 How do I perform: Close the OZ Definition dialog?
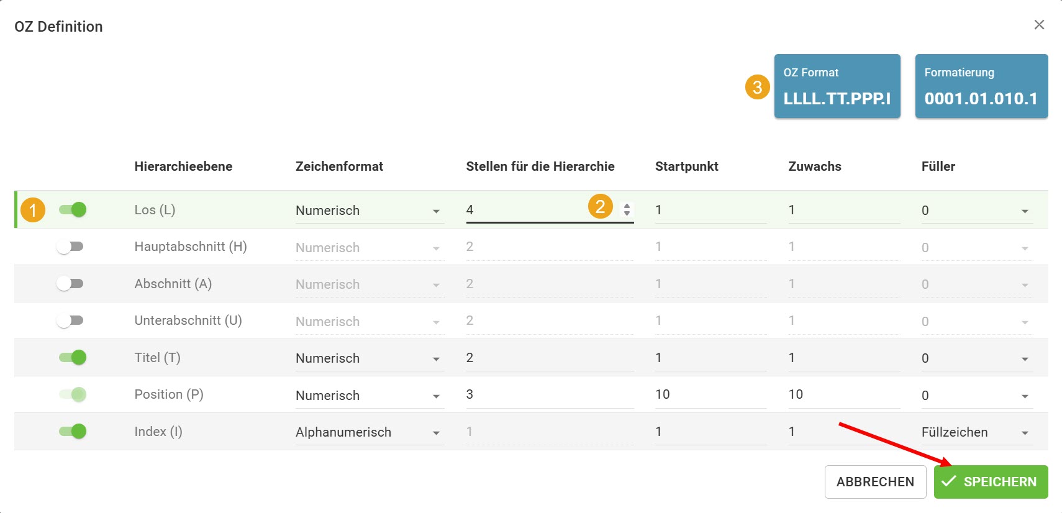click(x=1039, y=25)
